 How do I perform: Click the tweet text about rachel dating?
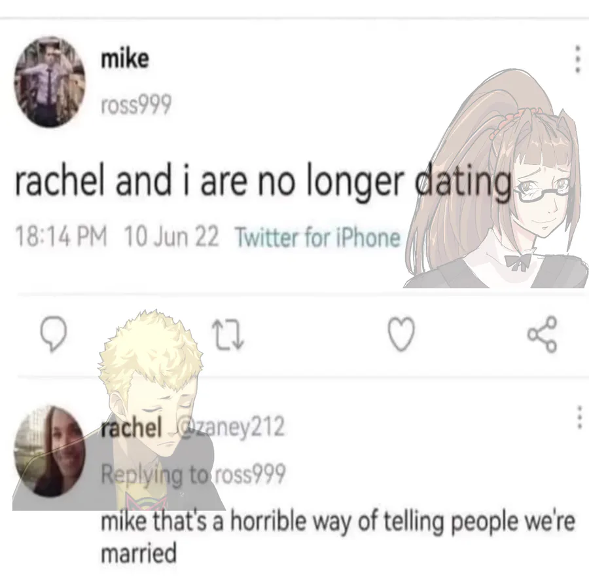(x=263, y=182)
